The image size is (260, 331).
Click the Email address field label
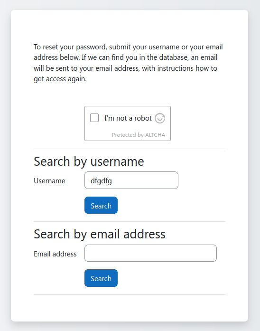pos(55,254)
